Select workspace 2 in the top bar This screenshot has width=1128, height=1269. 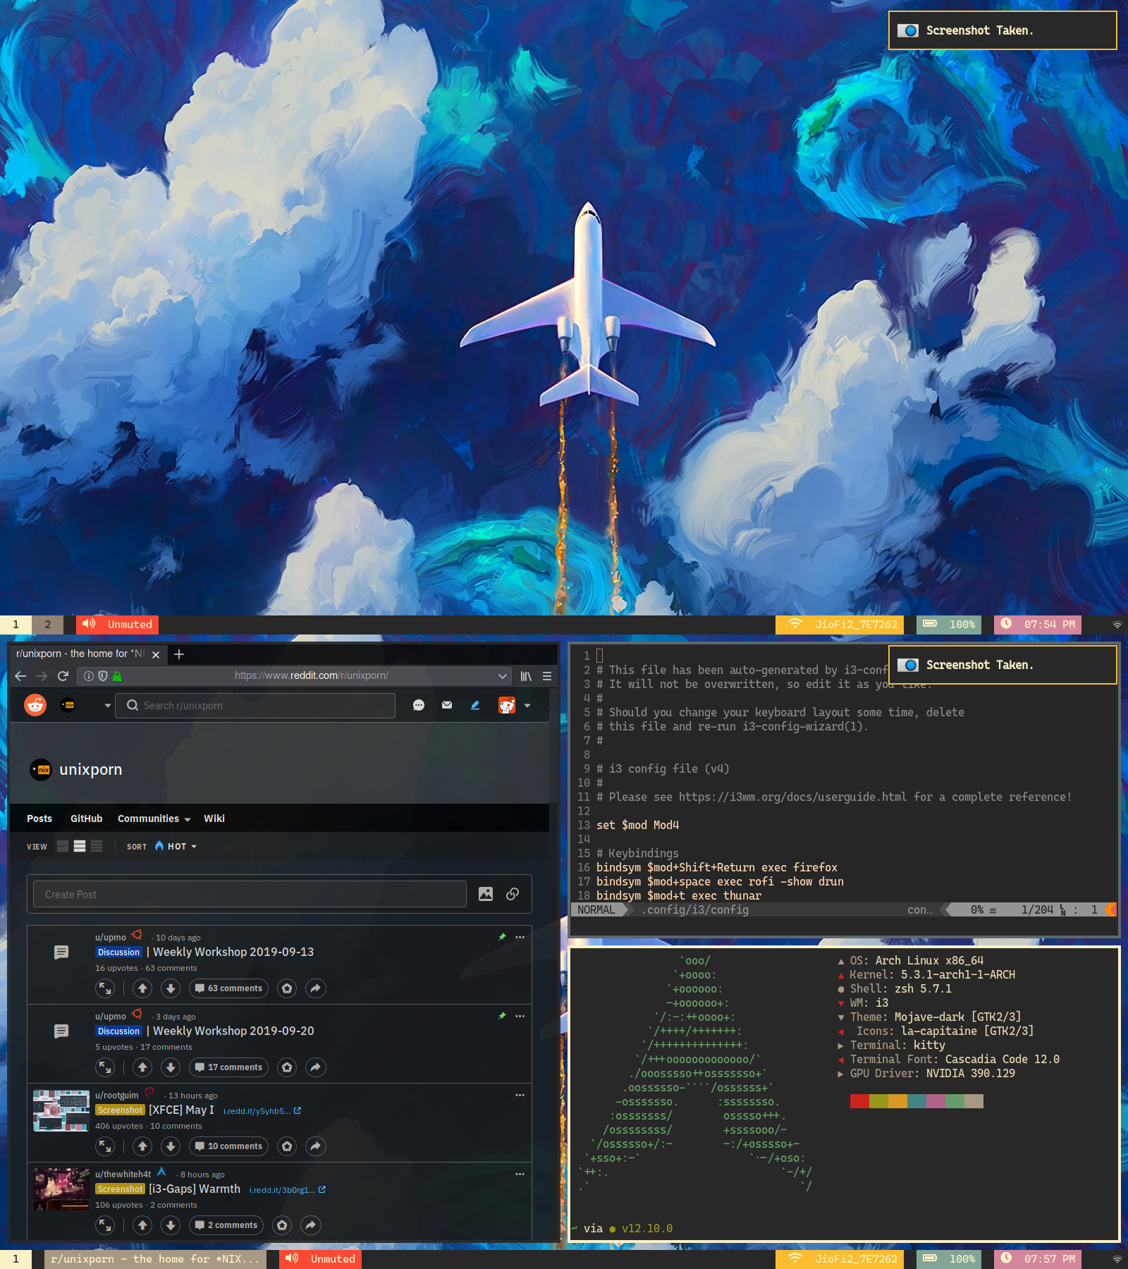(47, 625)
